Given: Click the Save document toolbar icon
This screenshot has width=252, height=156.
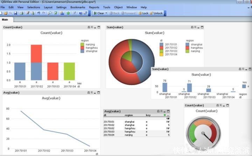Looking at the screenshot, I should (x=15, y=13).
